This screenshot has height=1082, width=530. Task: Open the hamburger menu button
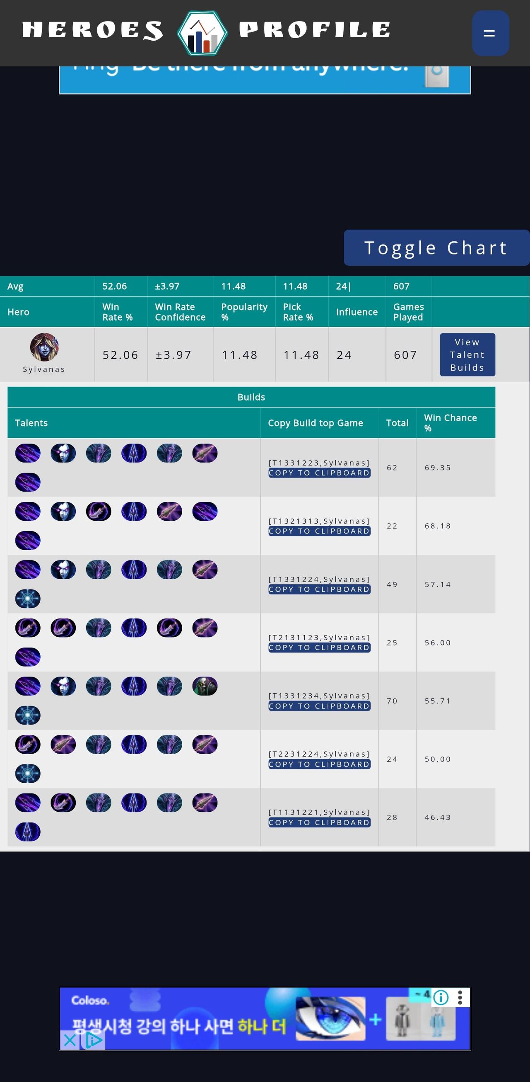click(x=490, y=33)
